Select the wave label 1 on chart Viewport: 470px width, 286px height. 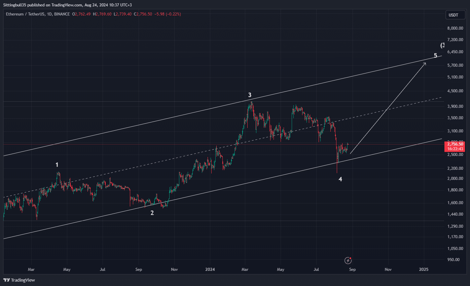click(57, 165)
